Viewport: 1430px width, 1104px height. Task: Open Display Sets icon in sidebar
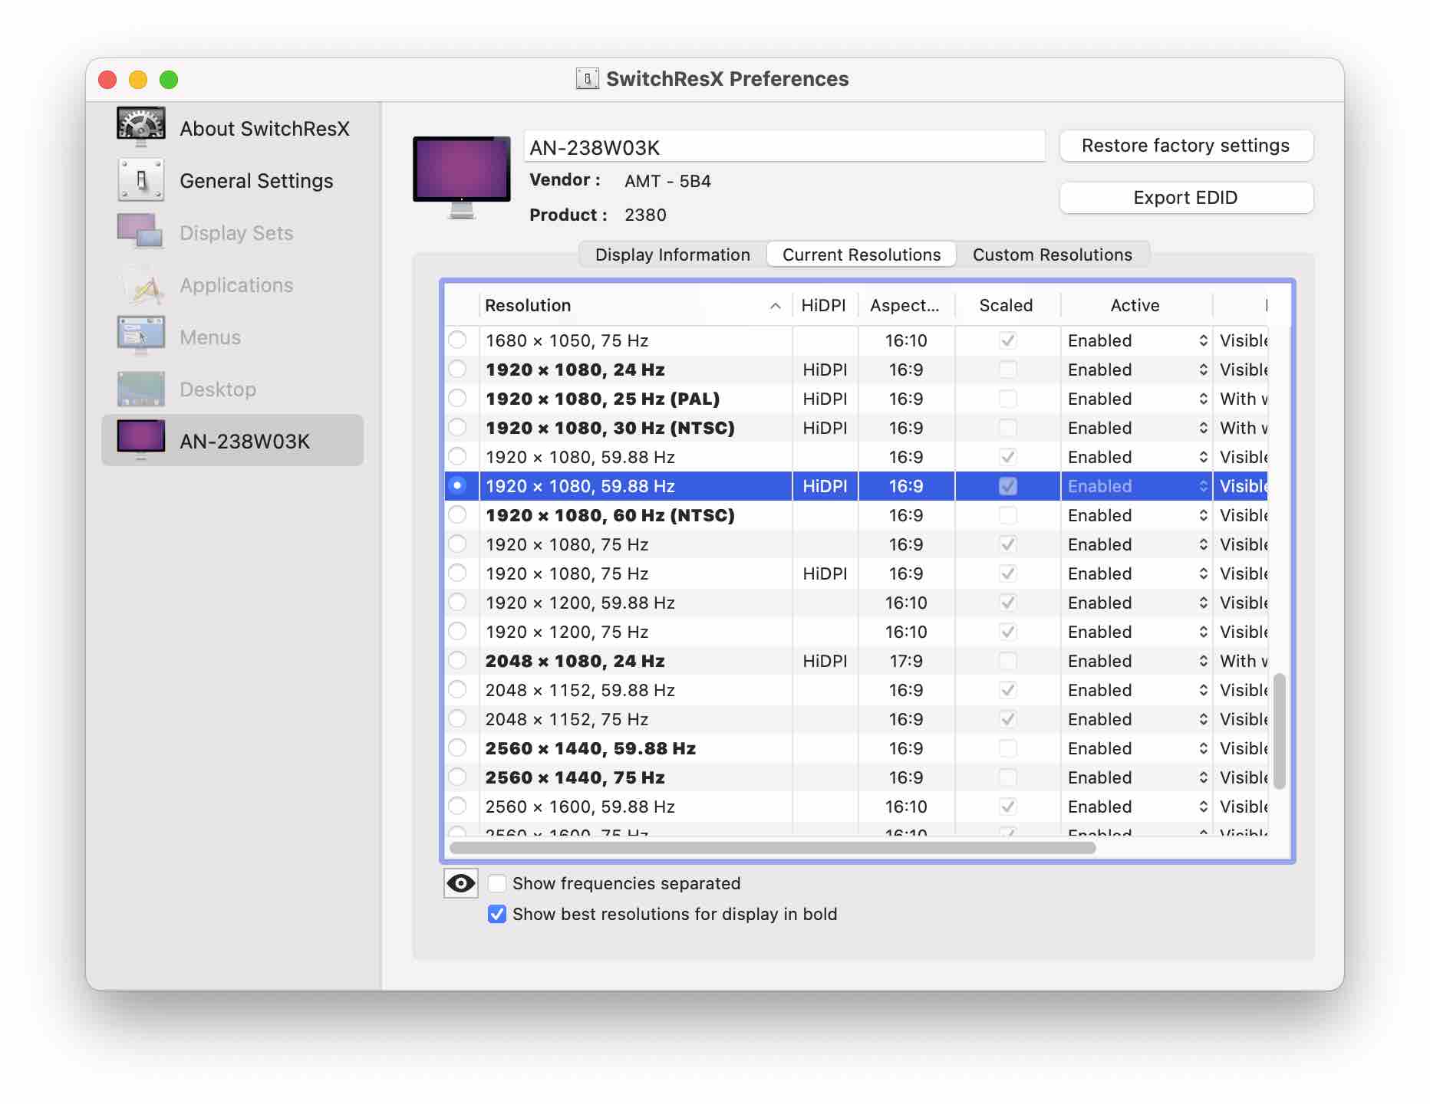pos(140,232)
